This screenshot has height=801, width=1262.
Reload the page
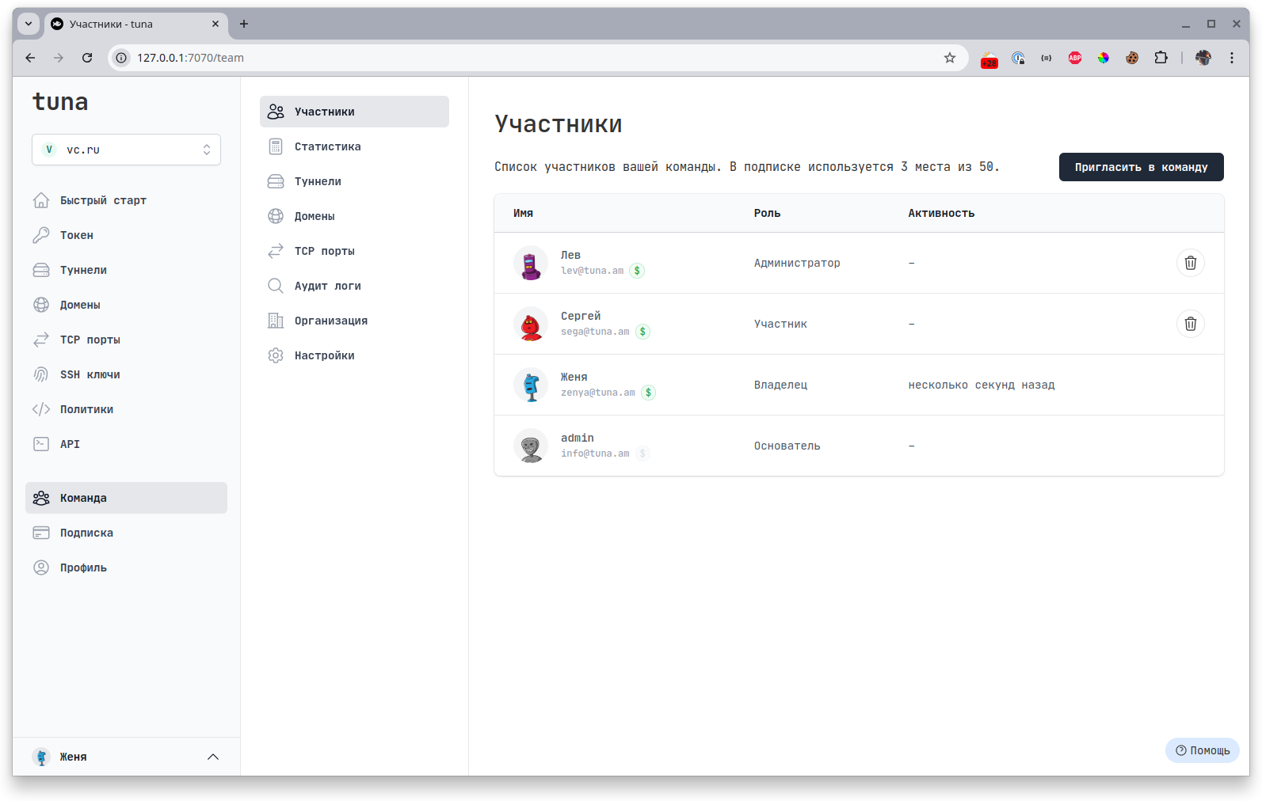point(87,58)
